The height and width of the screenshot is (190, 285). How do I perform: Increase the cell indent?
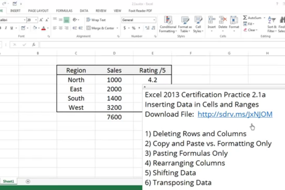80,28
